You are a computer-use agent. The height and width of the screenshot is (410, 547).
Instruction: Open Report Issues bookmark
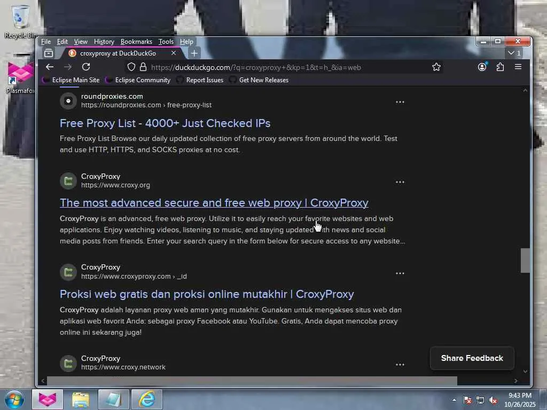click(x=200, y=80)
